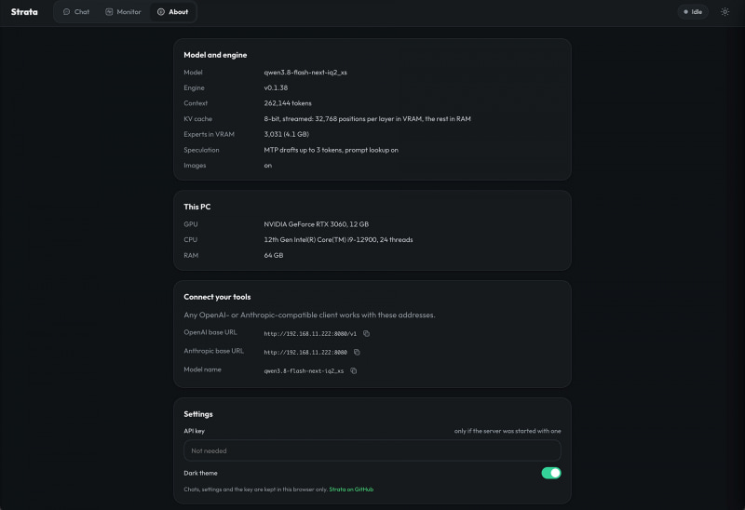Click the API key input field

coord(372,450)
